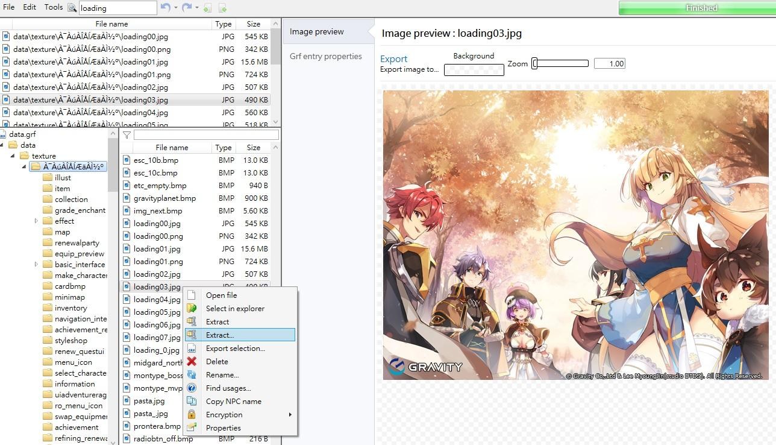The width and height of the screenshot is (776, 445).
Task: Click the file list filter text box
Action: (x=206, y=135)
